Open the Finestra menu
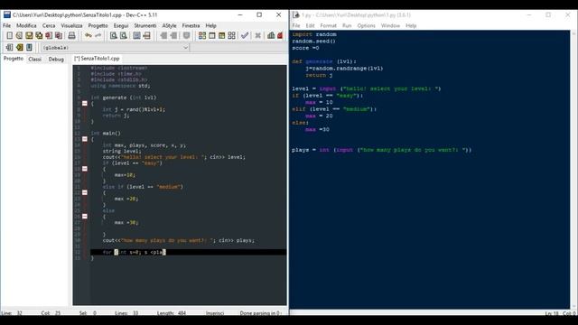Screen dimensions: 578x325 [x=191, y=25]
